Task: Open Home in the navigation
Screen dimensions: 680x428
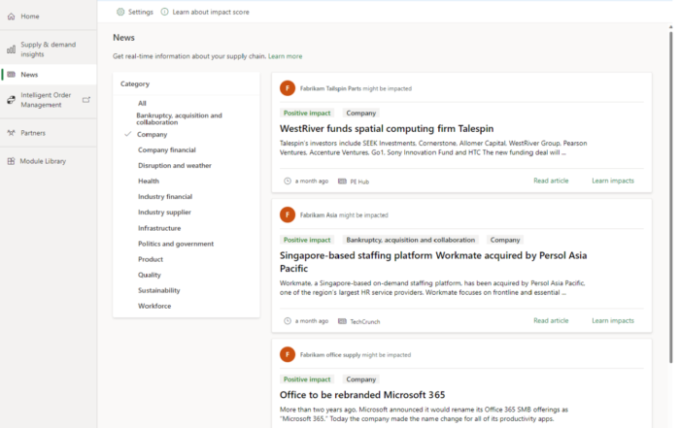Action: point(30,16)
